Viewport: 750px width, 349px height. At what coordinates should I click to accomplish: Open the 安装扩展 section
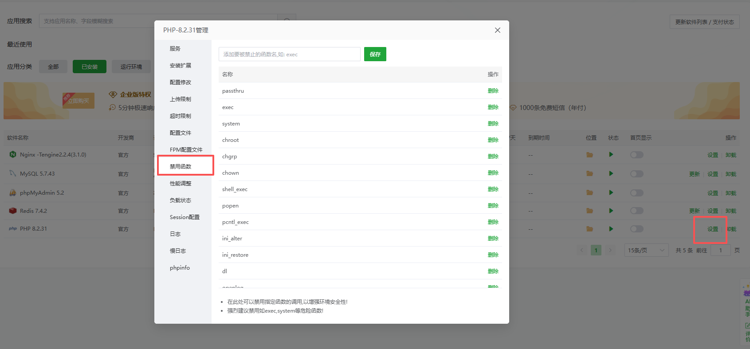pyautogui.click(x=181, y=66)
